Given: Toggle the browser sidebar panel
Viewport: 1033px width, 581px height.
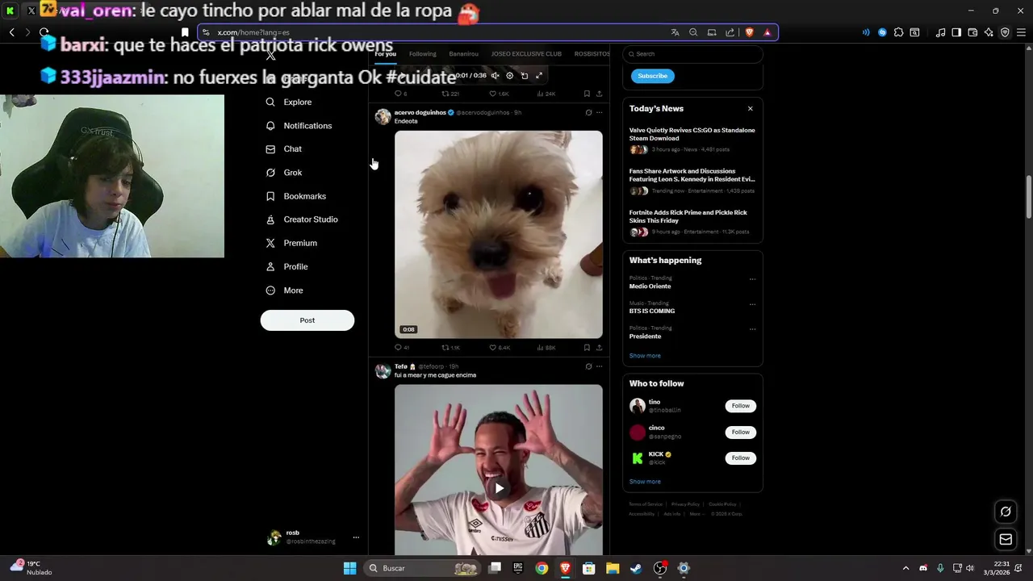Looking at the screenshot, I should (956, 32).
